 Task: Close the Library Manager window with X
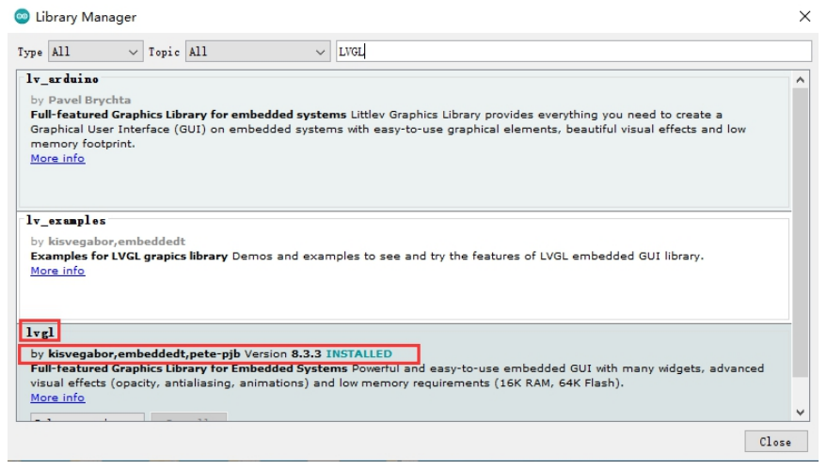click(x=804, y=17)
